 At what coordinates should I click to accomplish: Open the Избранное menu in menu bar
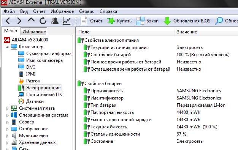click(62, 11)
